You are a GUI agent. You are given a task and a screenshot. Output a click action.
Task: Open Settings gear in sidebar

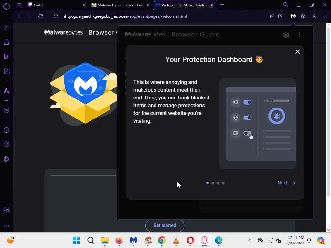[x=6, y=159]
